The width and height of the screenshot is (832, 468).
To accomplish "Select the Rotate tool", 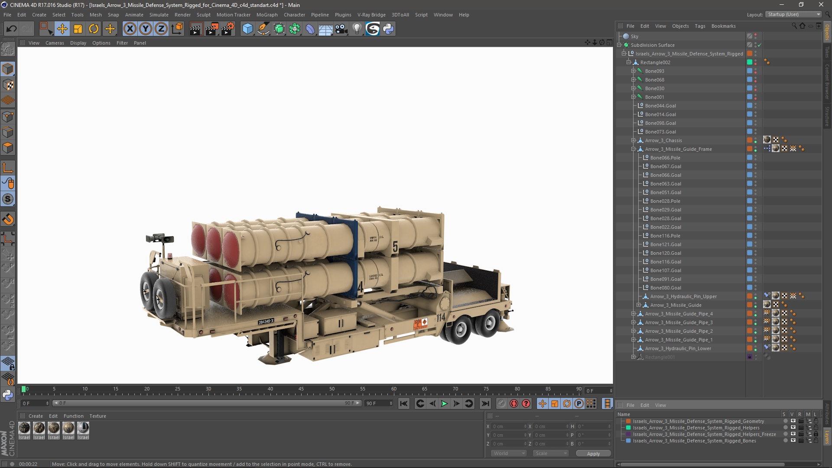I will point(94,29).
